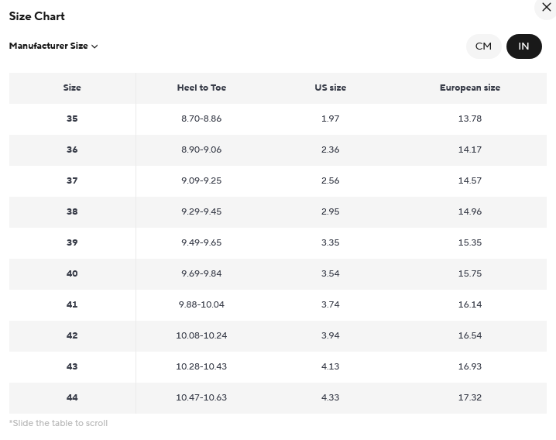Click the US size column header
Image resolution: width=556 pixels, height=440 pixels.
330,88
